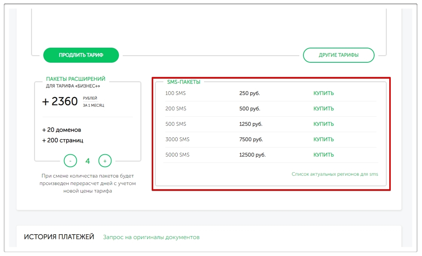Click the ИСТОРИЯ ПЛАТЕЖЕЙ heading
The image size is (422, 256).
(59, 237)
